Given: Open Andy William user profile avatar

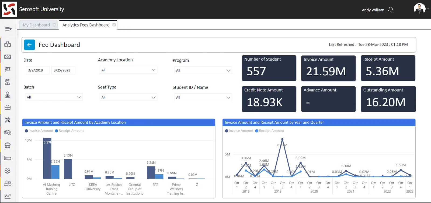Looking at the screenshot, I should point(419,9).
